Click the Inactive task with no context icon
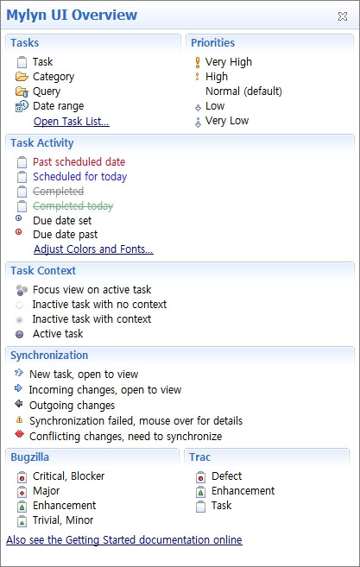Screen dimensions: 360x567 pos(20,306)
